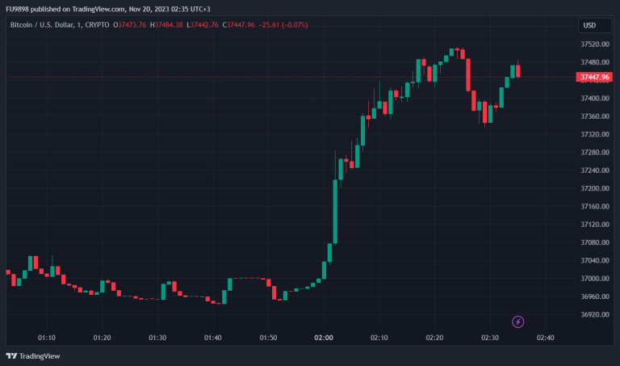Click the Close value C37447.96 in legend
Viewport: 620px width, 366px height.
click(x=238, y=25)
